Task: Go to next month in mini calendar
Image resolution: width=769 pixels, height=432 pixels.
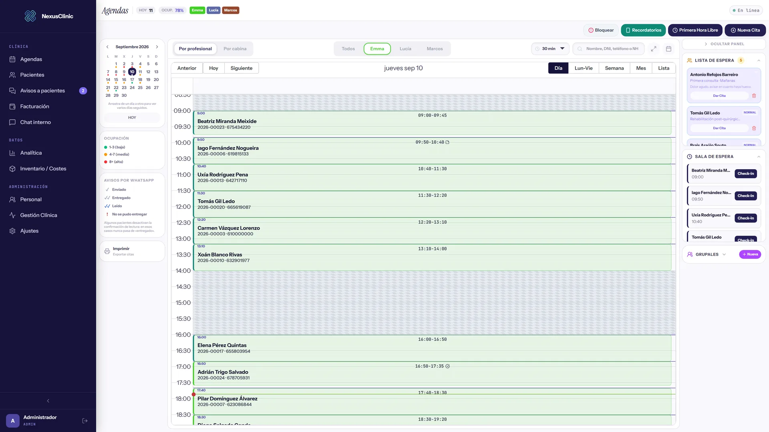Action: click(157, 47)
